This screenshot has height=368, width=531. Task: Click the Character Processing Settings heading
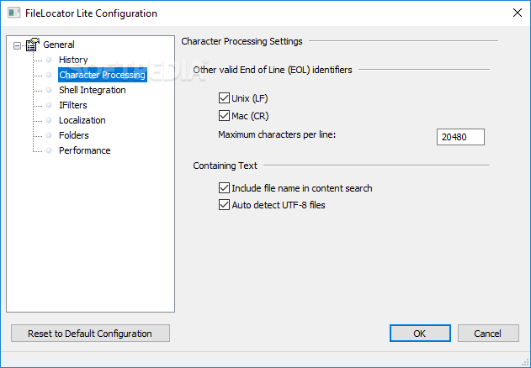point(242,41)
